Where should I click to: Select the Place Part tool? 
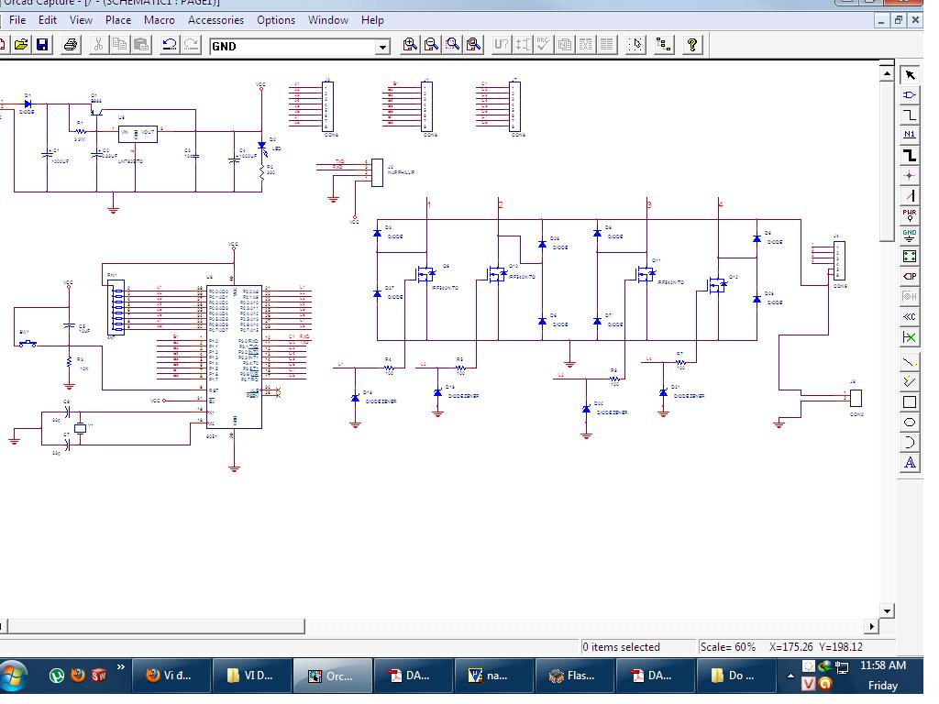909,95
